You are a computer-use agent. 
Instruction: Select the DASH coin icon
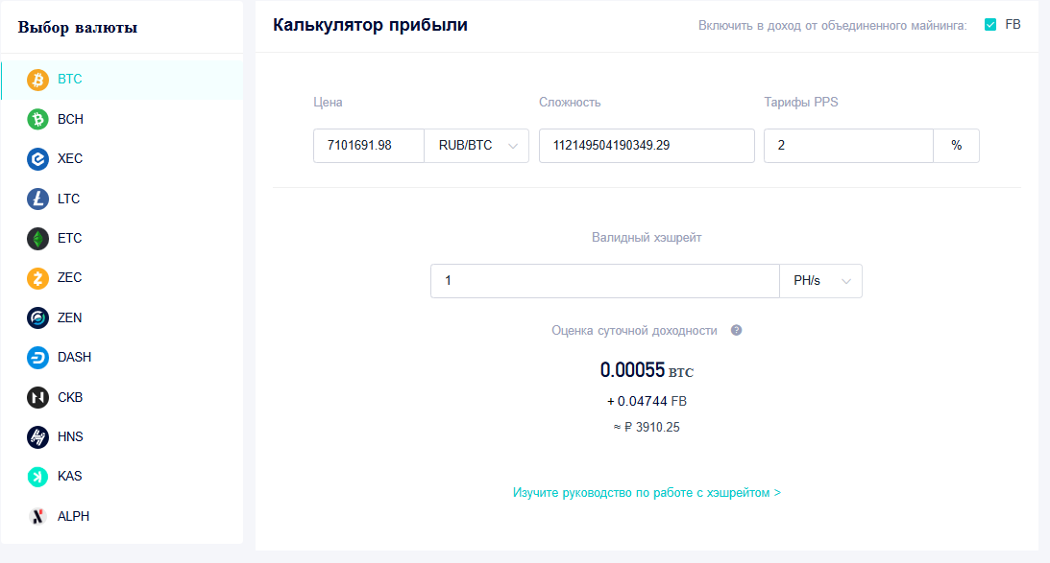pyautogui.click(x=37, y=357)
